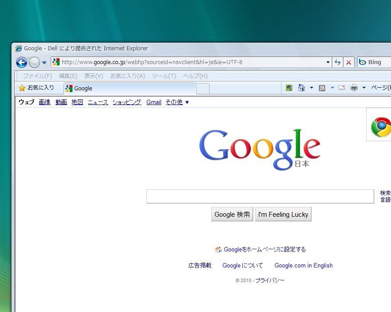Select the Google browser tab

(x=130, y=89)
